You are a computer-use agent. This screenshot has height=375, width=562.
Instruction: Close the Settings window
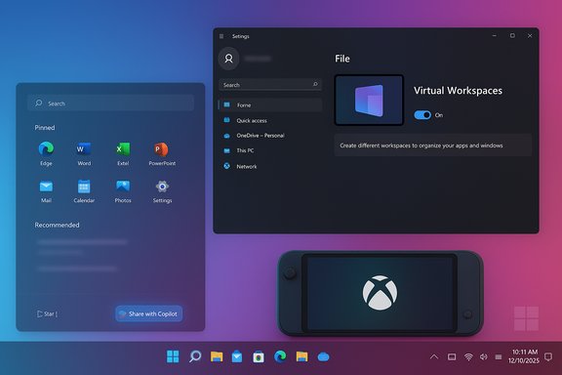pyautogui.click(x=530, y=36)
